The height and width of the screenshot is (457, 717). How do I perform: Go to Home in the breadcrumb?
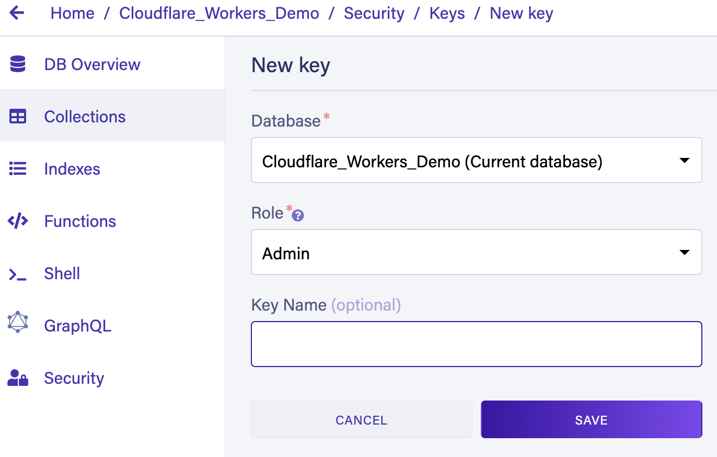click(73, 13)
